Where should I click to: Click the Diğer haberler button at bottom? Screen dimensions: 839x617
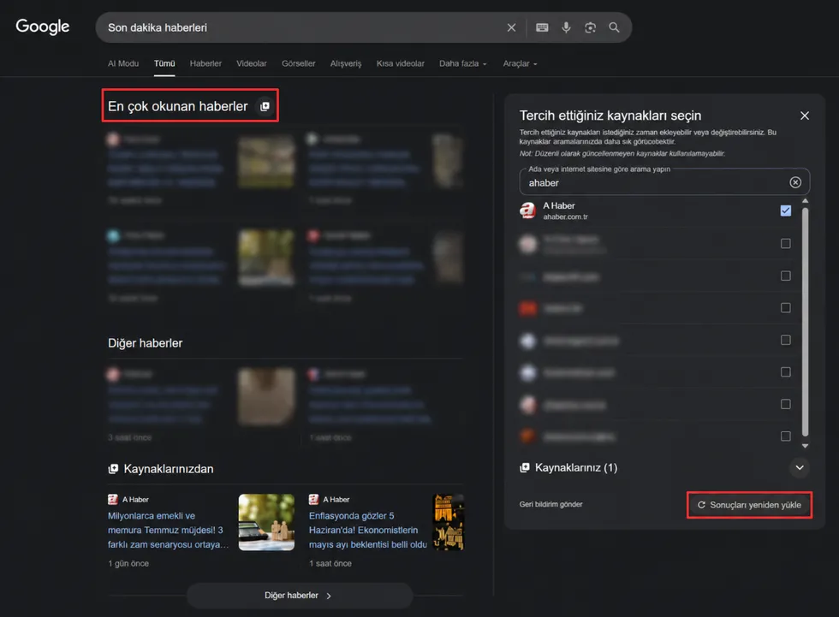(300, 596)
